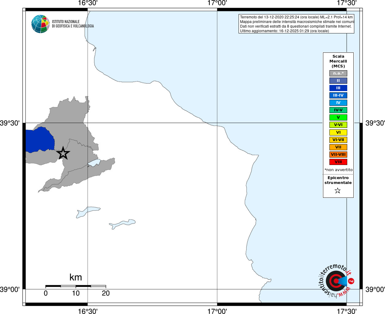
Task: Select the III intensity legend swatch
Action: click(338, 88)
